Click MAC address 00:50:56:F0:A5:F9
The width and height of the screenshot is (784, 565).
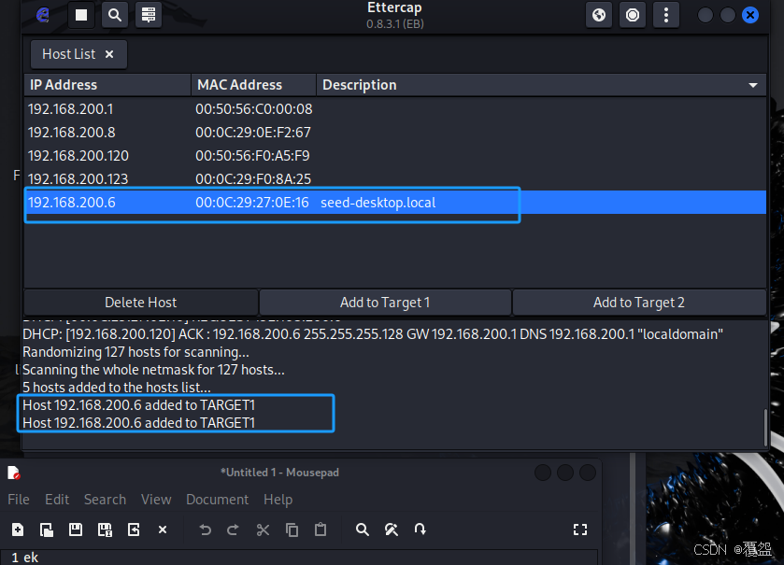(252, 156)
